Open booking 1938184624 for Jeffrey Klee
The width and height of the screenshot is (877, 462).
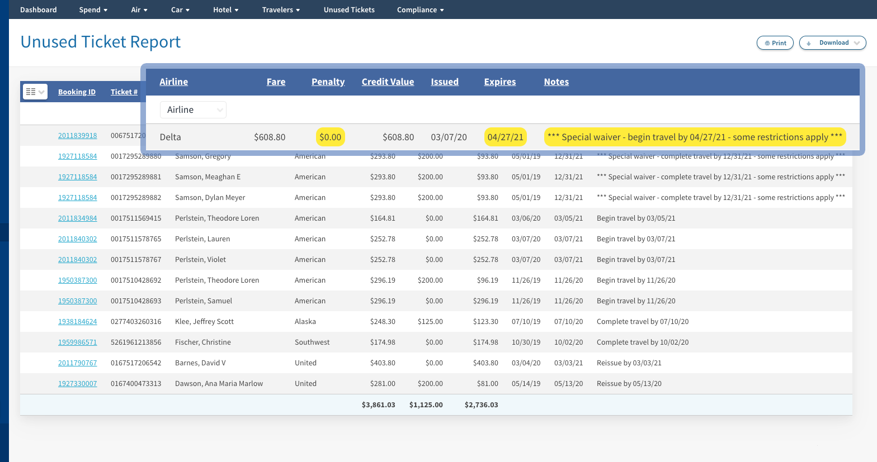pyautogui.click(x=77, y=322)
